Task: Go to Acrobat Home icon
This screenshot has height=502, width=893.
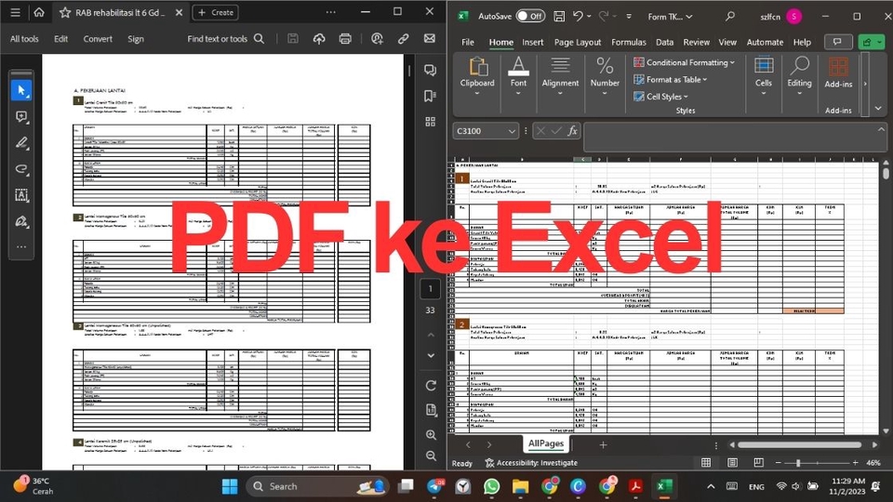Action: (x=39, y=12)
